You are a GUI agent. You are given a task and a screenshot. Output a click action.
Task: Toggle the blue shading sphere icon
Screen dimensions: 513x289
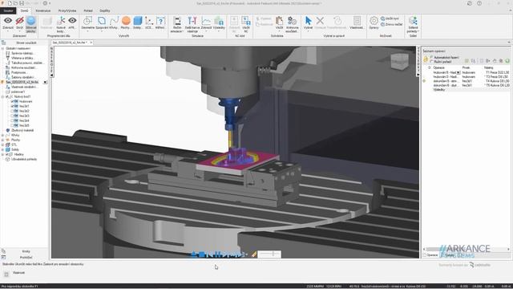click(31, 21)
